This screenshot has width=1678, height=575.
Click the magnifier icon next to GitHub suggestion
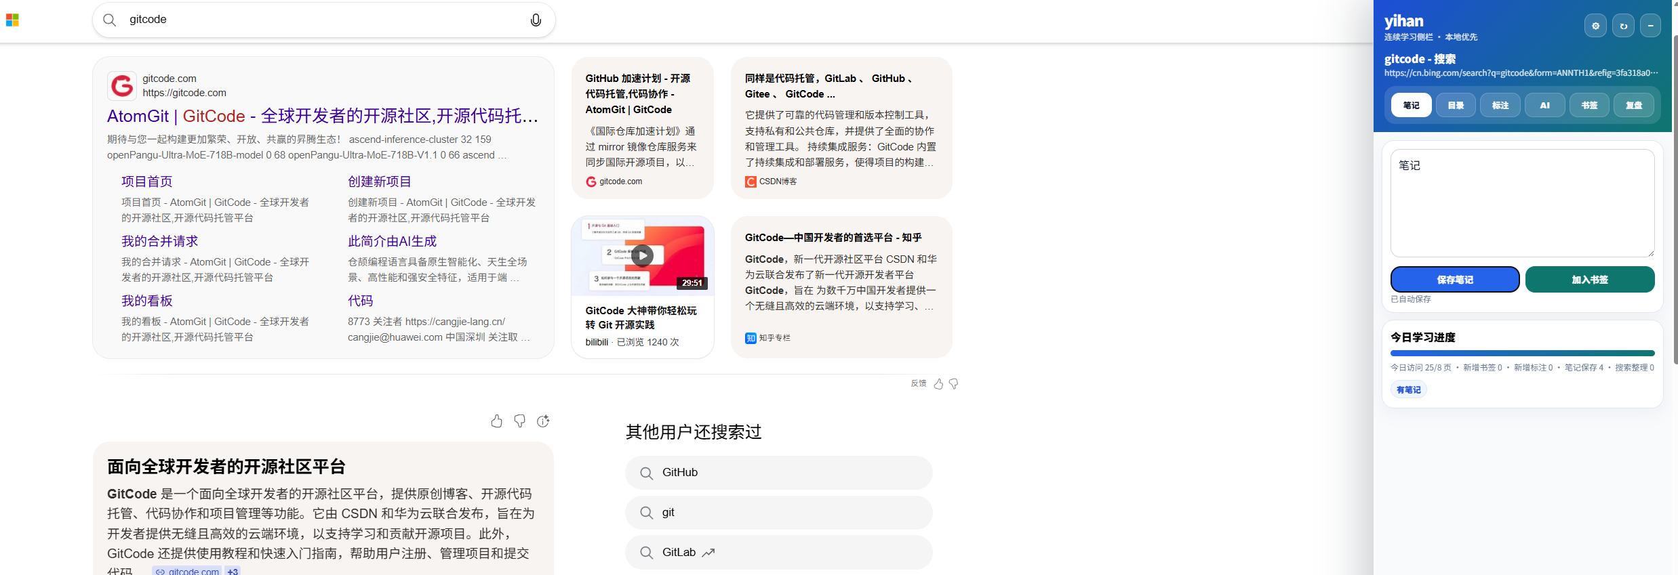(647, 473)
